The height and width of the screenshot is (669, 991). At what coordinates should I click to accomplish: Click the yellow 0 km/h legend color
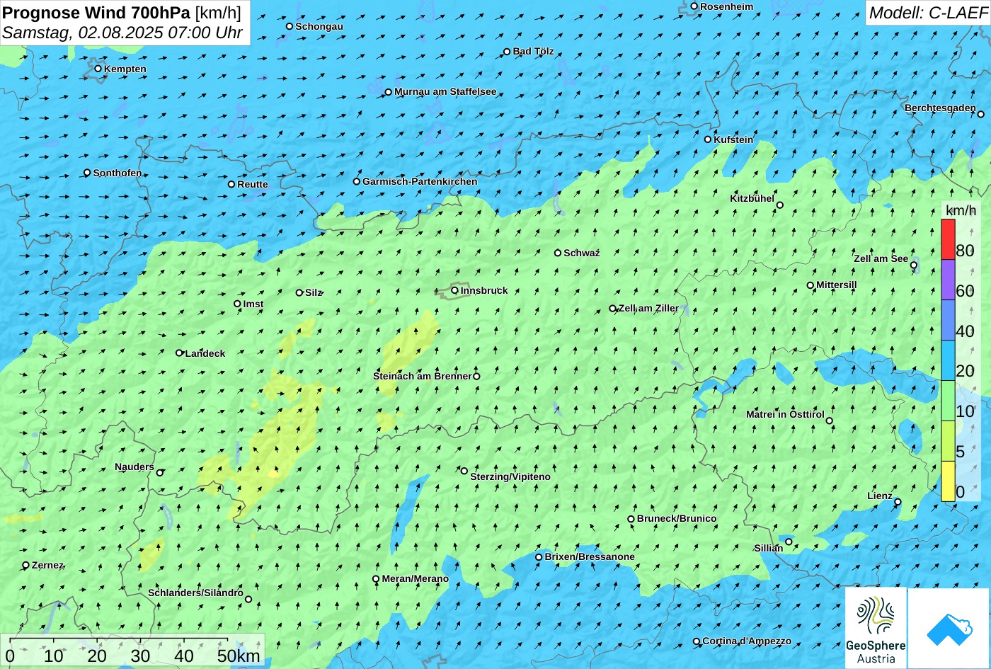click(x=948, y=481)
